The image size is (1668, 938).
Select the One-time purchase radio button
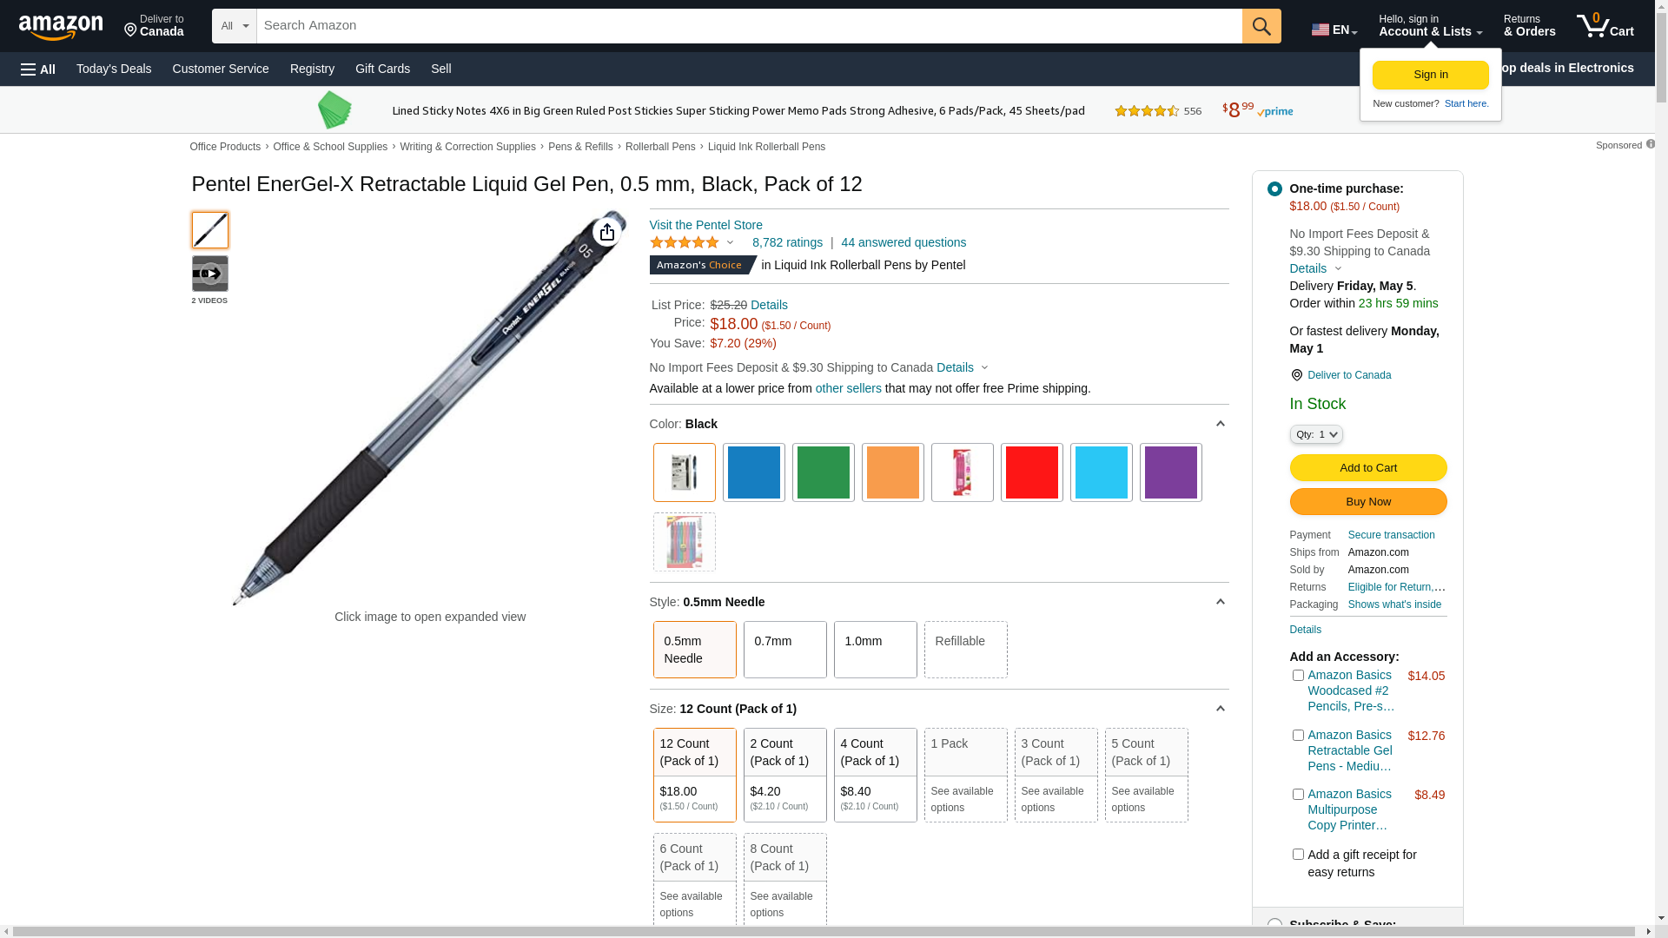click(1274, 189)
